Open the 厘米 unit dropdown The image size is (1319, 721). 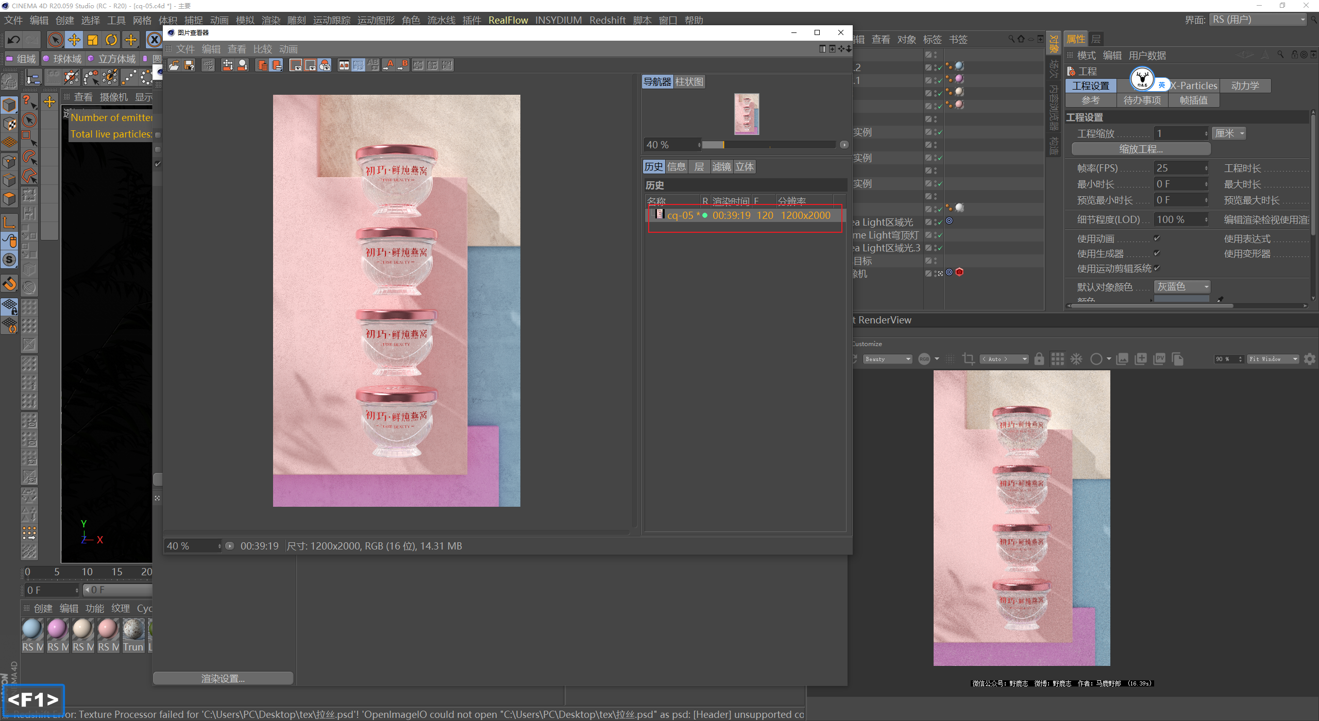pos(1229,133)
